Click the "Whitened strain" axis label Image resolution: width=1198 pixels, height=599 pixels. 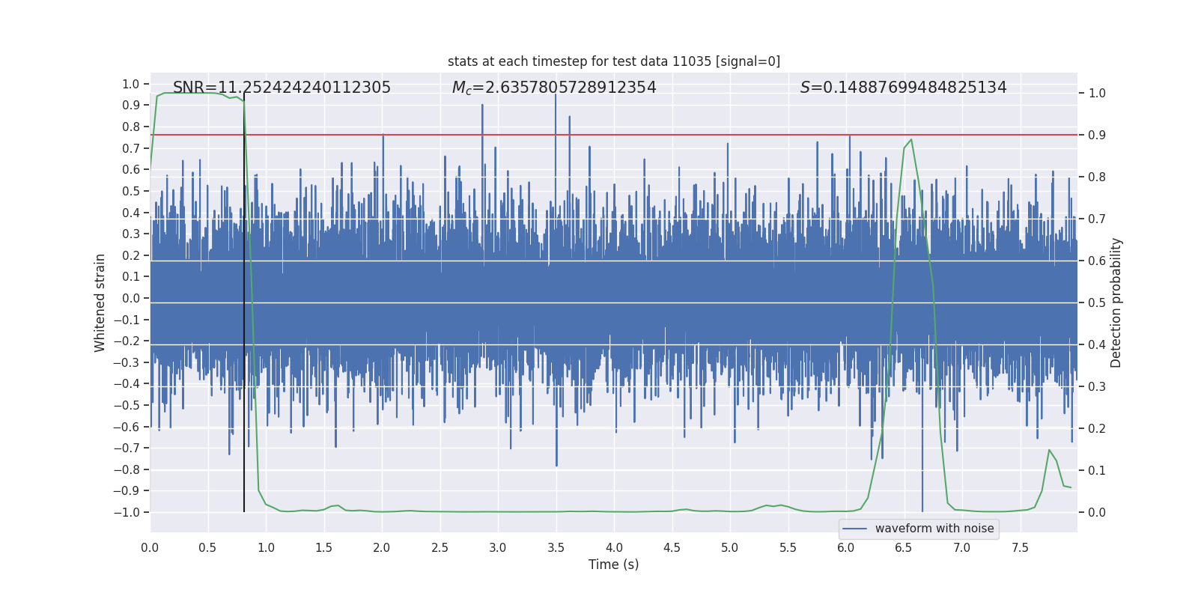(x=100, y=302)
